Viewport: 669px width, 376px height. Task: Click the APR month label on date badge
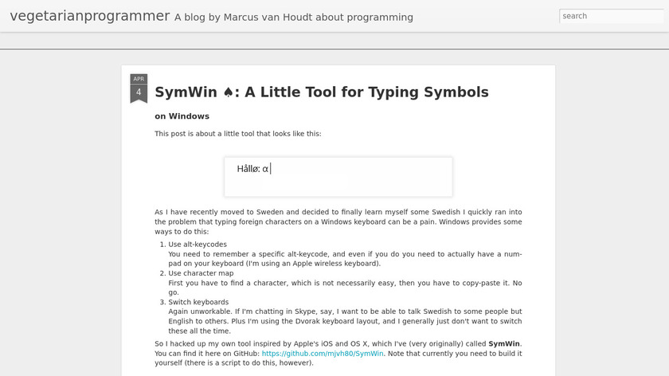[x=139, y=79]
